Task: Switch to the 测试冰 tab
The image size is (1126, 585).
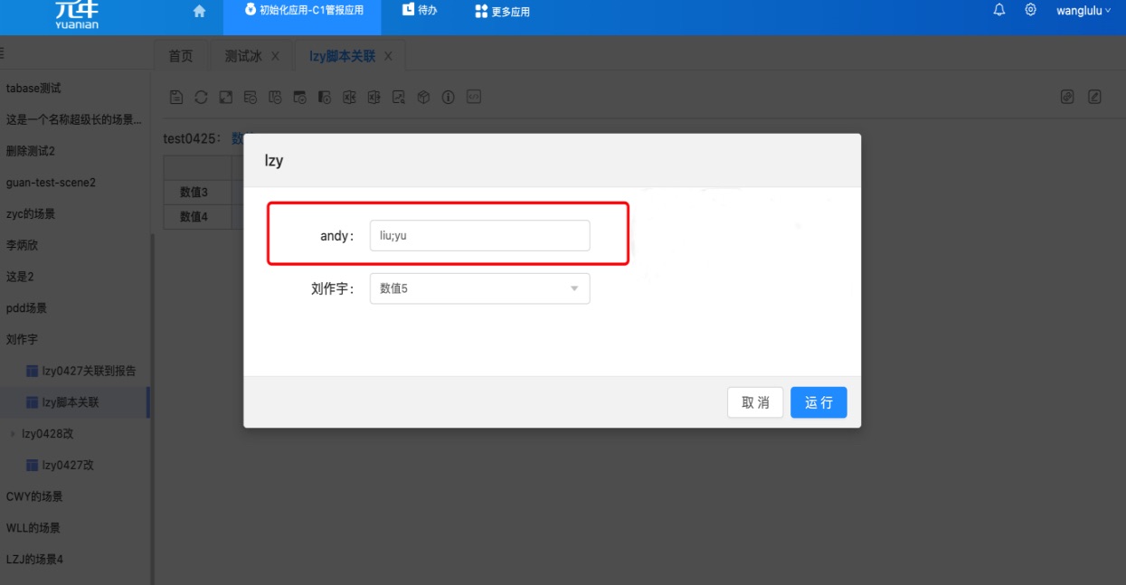Action: 242,56
